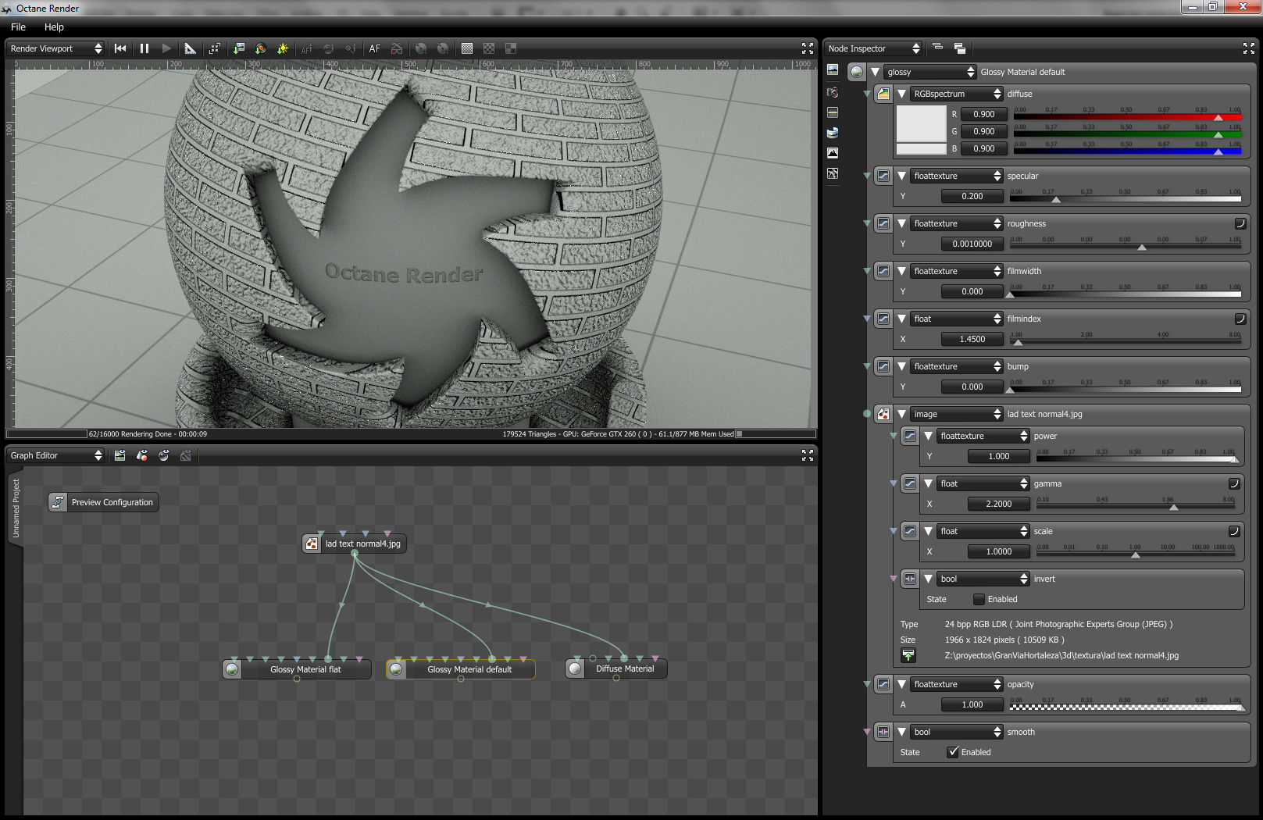This screenshot has height=820, width=1263.
Task: Click the AF auto focus icon
Action: pyautogui.click(x=375, y=48)
